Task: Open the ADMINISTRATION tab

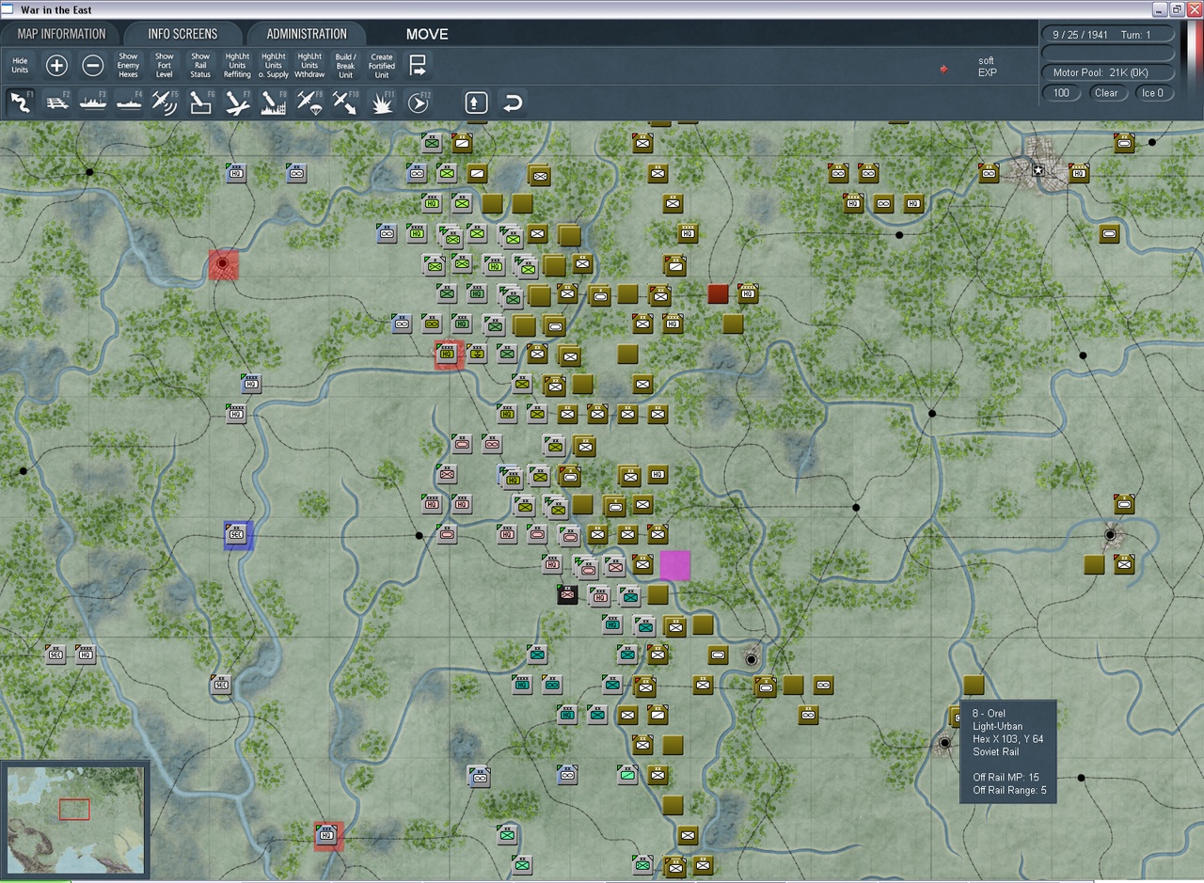Action: tap(307, 33)
